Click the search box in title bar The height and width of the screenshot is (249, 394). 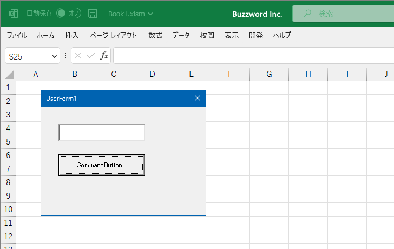(x=343, y=14)
